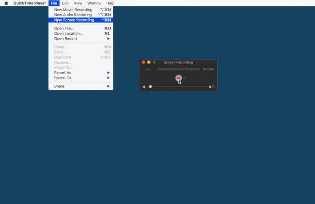Close the Screen Recording window
Viewport: 315px width, 204px height.
point(143,62)
